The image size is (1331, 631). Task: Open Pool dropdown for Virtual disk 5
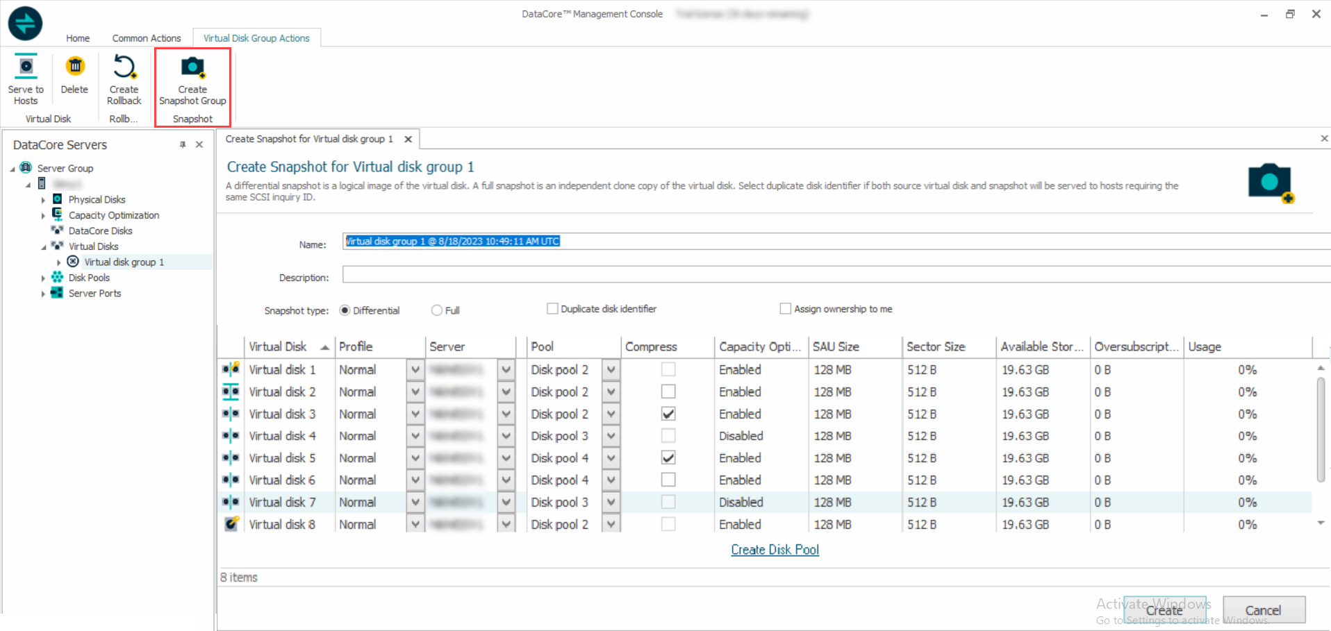611,458
